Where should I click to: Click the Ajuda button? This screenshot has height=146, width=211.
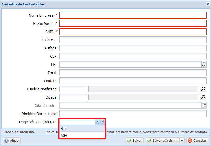12,141
